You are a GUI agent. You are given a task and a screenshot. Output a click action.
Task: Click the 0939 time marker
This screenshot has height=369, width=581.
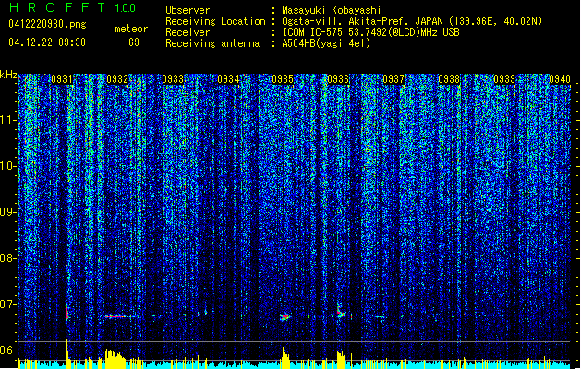[504, 79]
